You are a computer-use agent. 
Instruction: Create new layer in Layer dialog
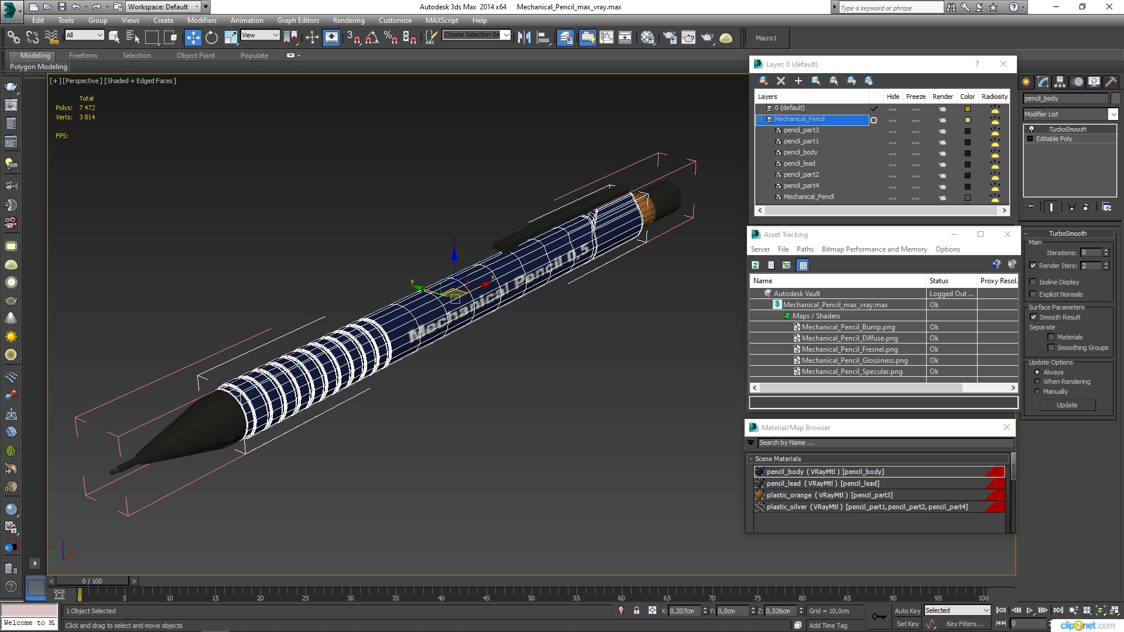click(763, 81)
